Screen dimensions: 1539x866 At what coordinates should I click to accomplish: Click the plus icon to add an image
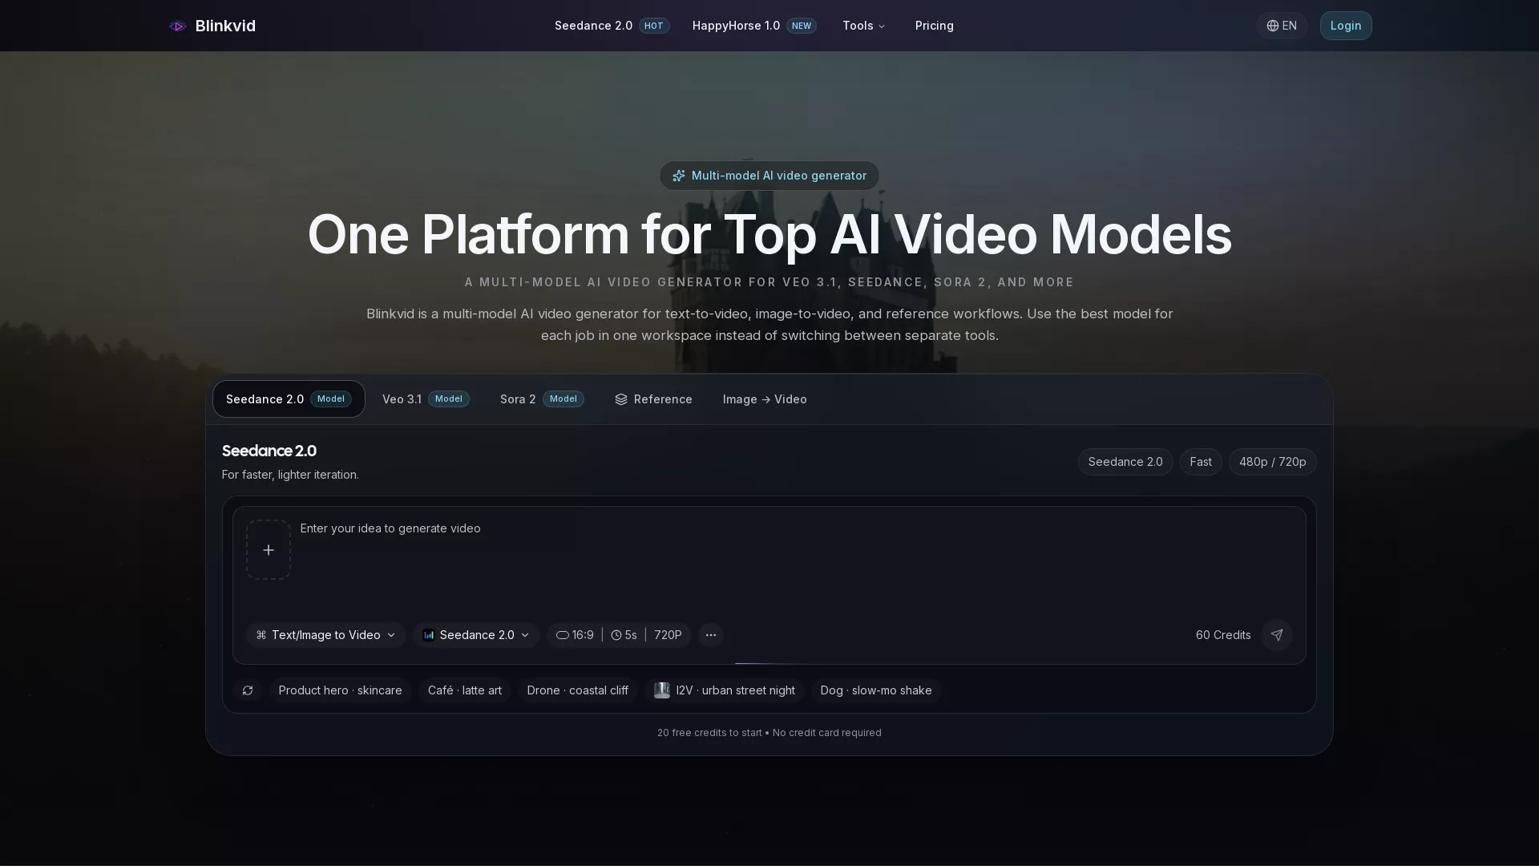(x=268, y=549)
